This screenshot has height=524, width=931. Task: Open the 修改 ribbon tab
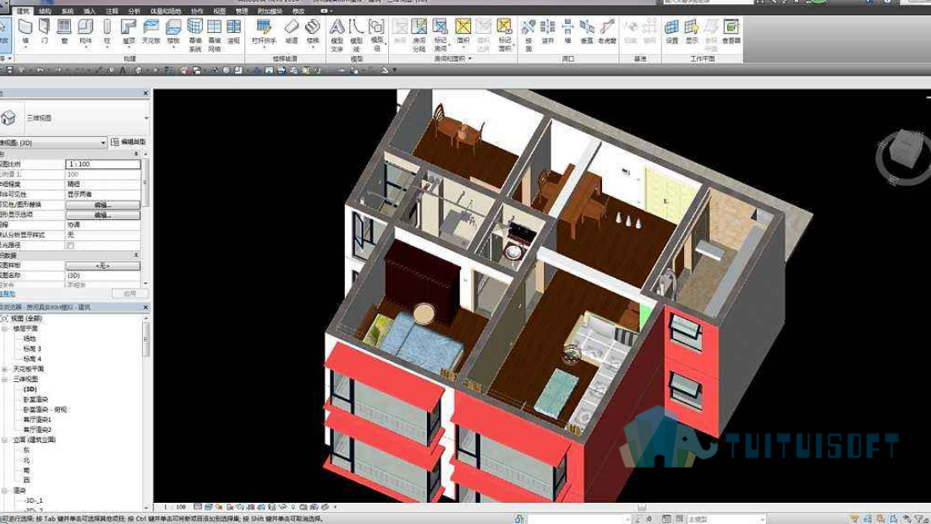298,11
